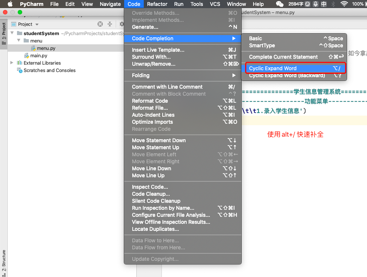The height and width of the screenshot is (277, 367).
Task: Click the Bluetooth status icon
Action: (x=333, y=4)
